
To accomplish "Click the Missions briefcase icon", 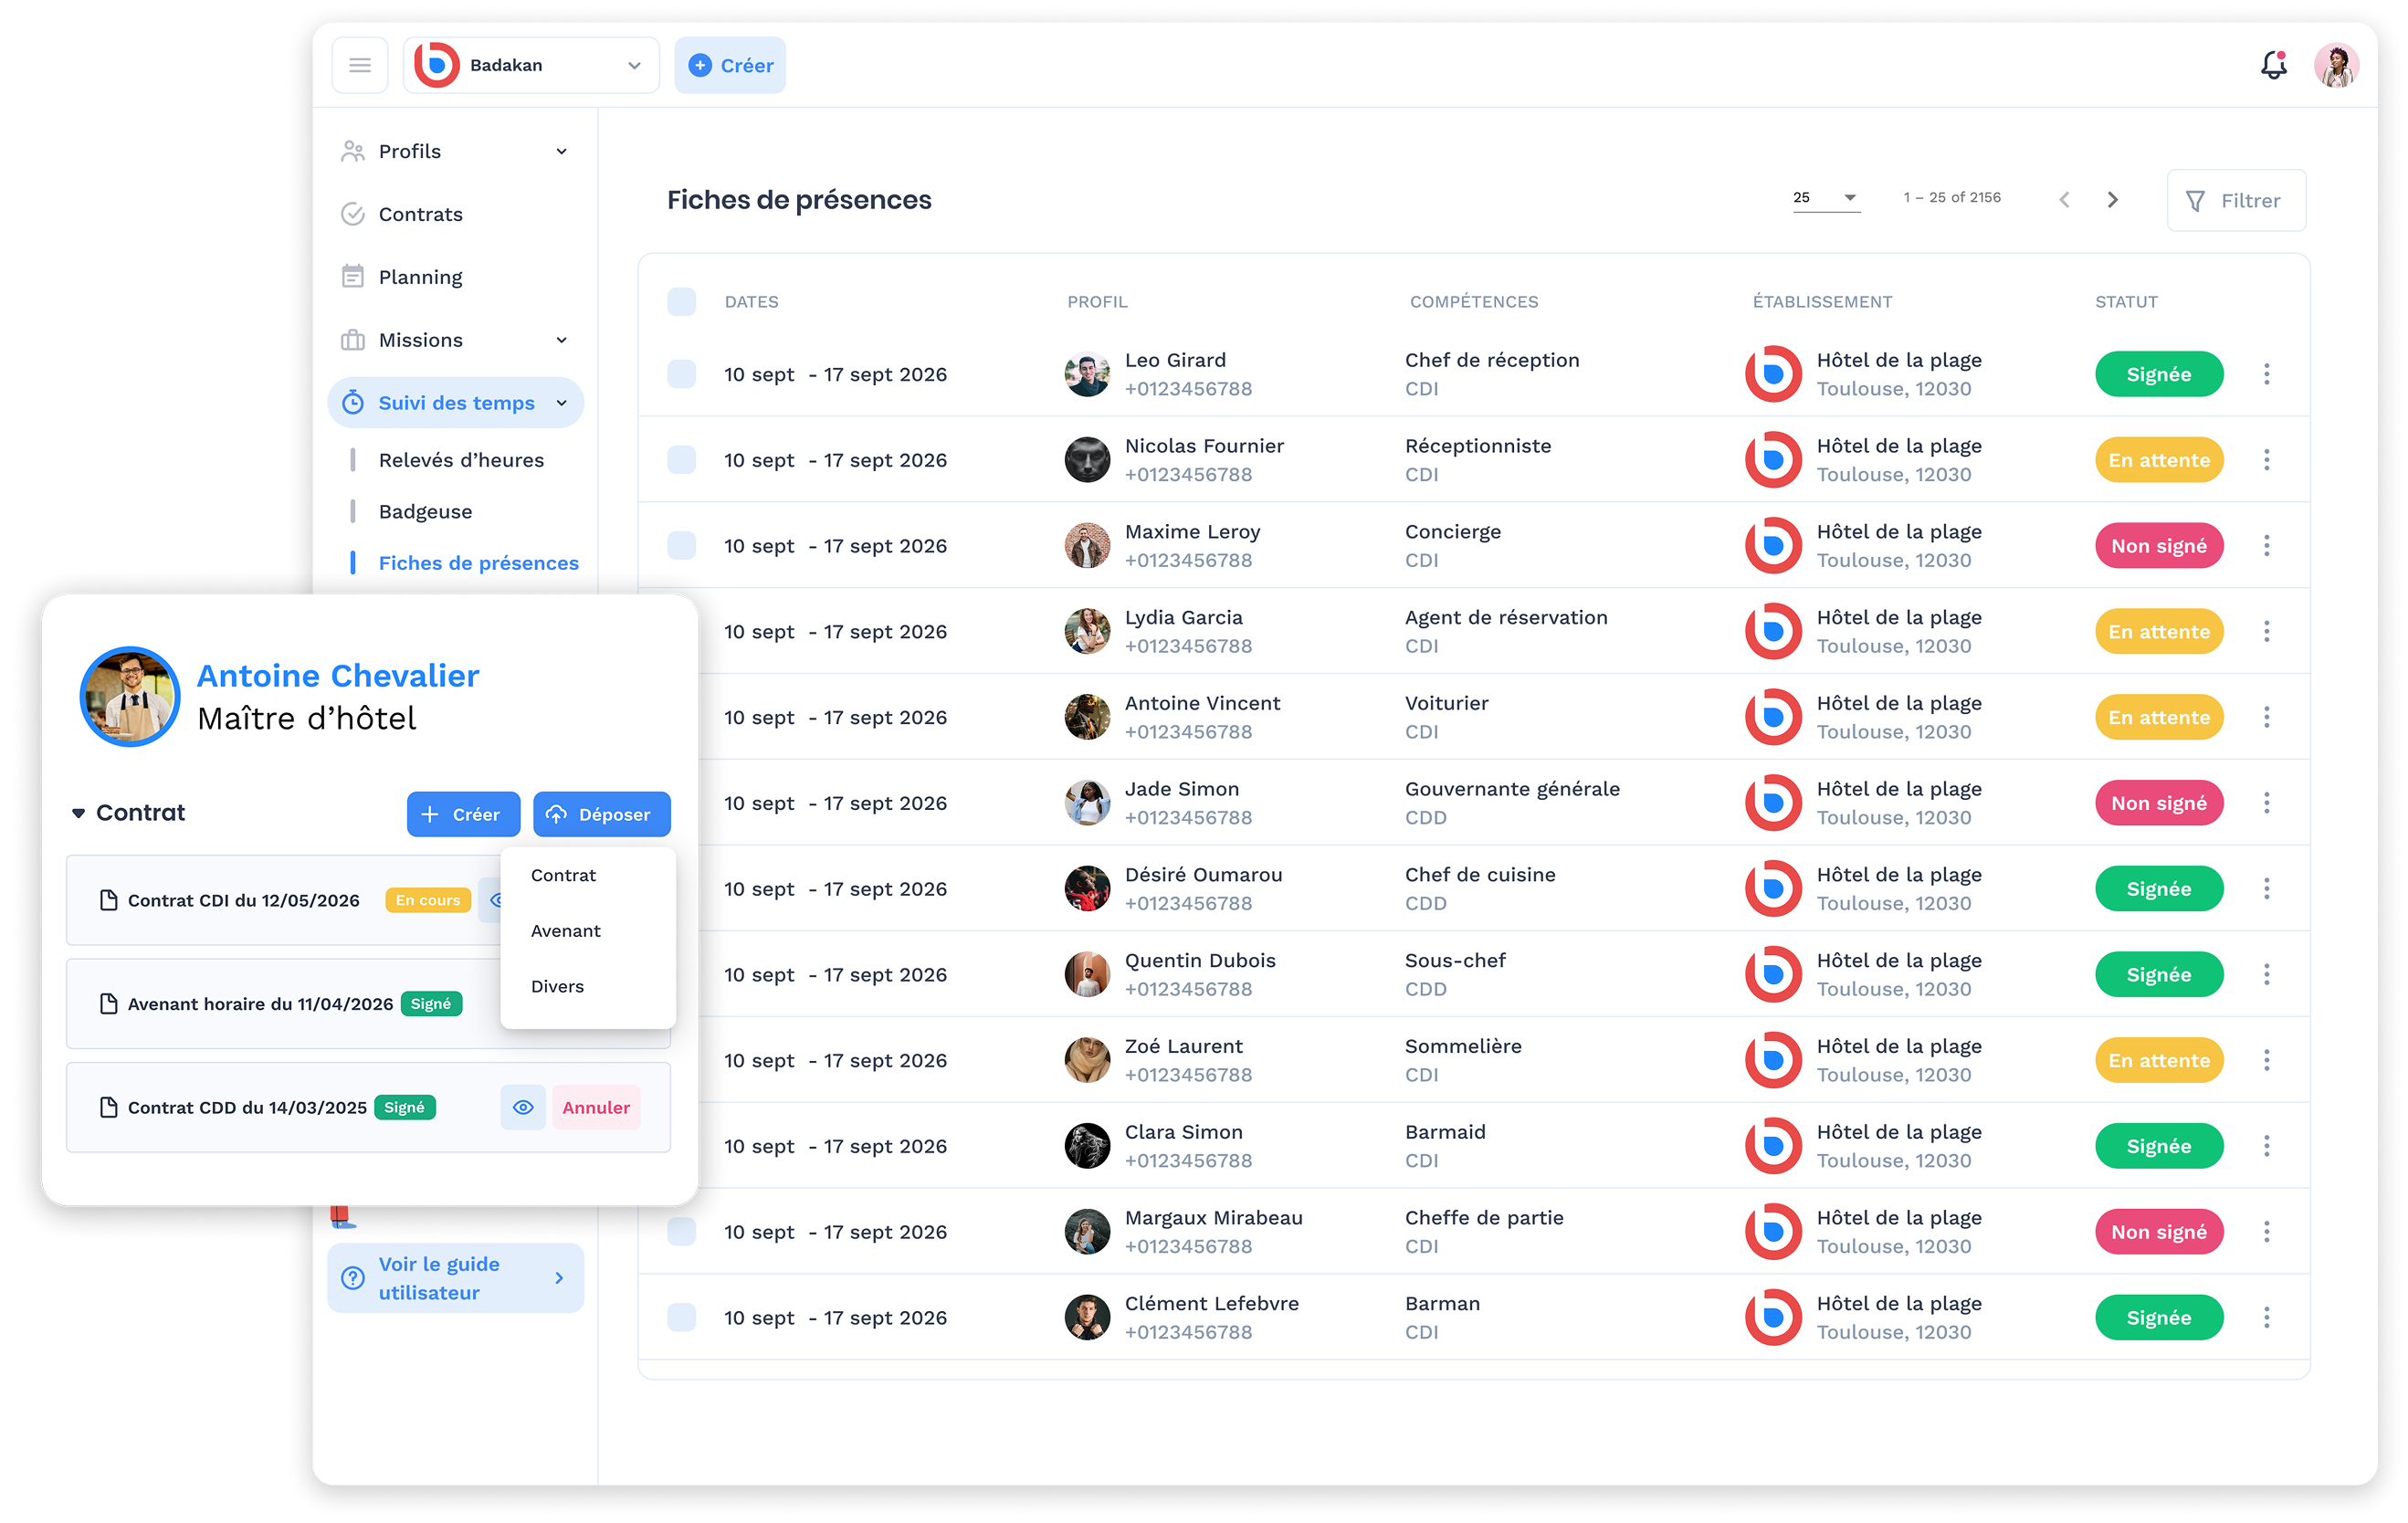I will pos(352,339).
